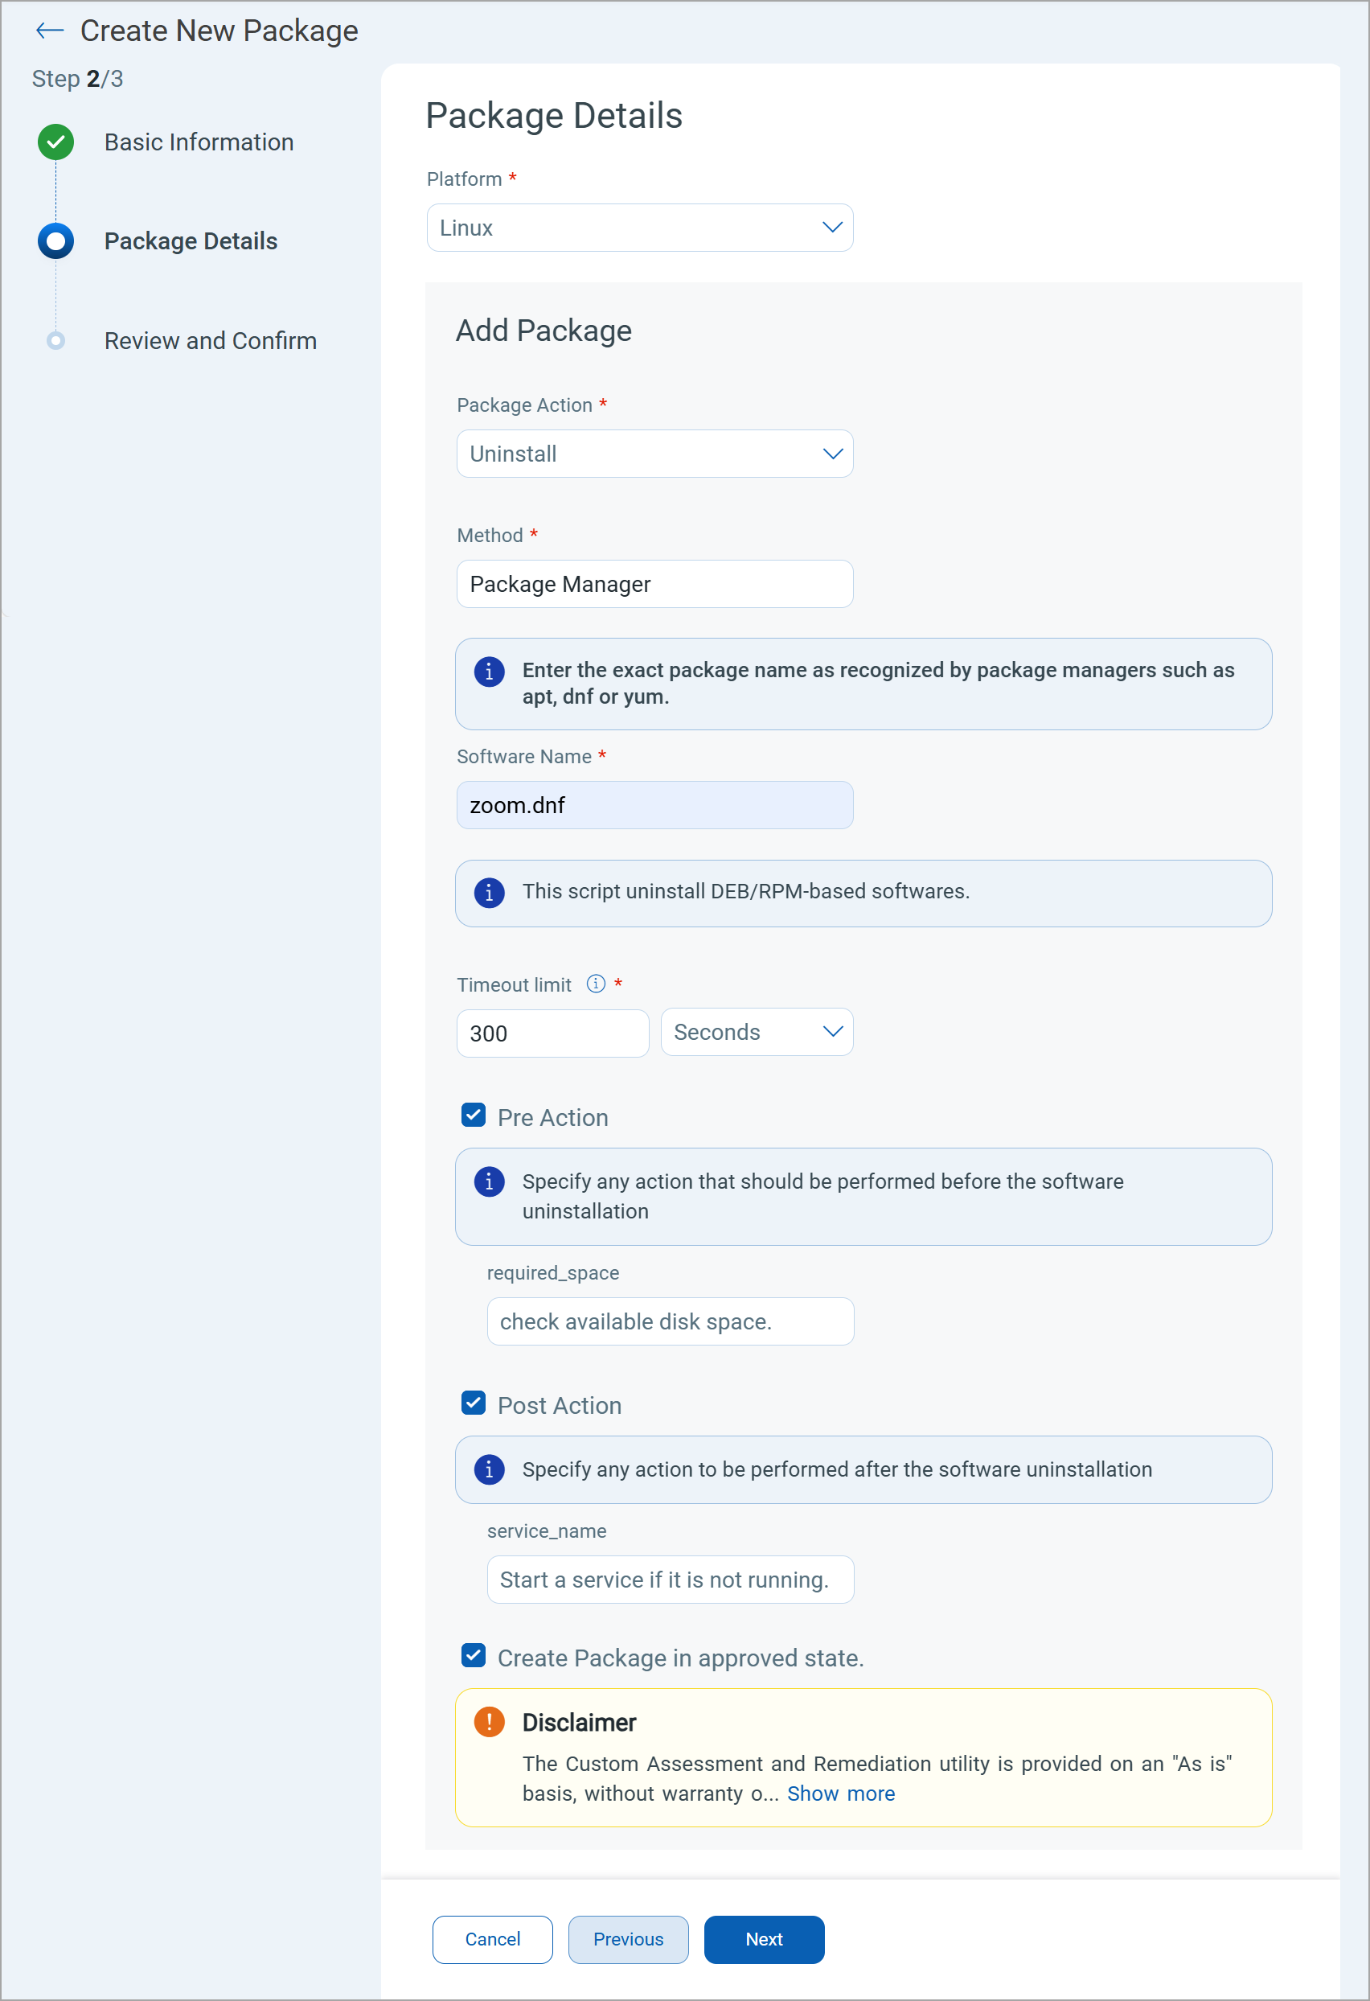Click the Timeout limit info icon

[x=596, y=984]
